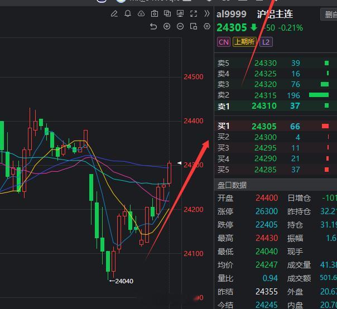Zoom in chart with plus icon
Viewport: 337px width, 309px height.
(167, 26)
